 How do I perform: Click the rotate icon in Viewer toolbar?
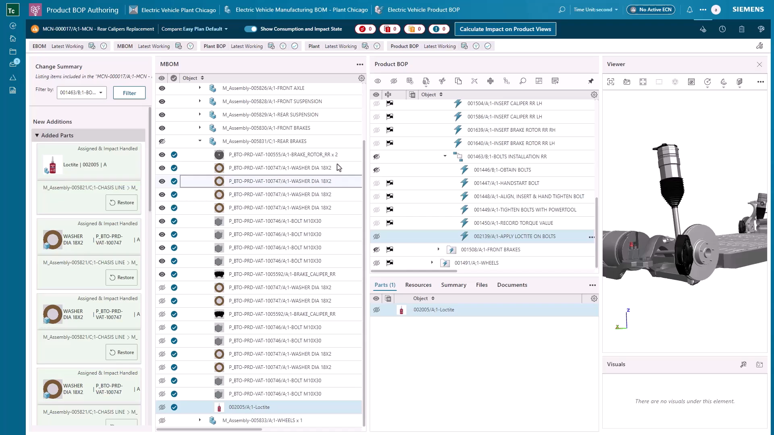tap(707, 82)
